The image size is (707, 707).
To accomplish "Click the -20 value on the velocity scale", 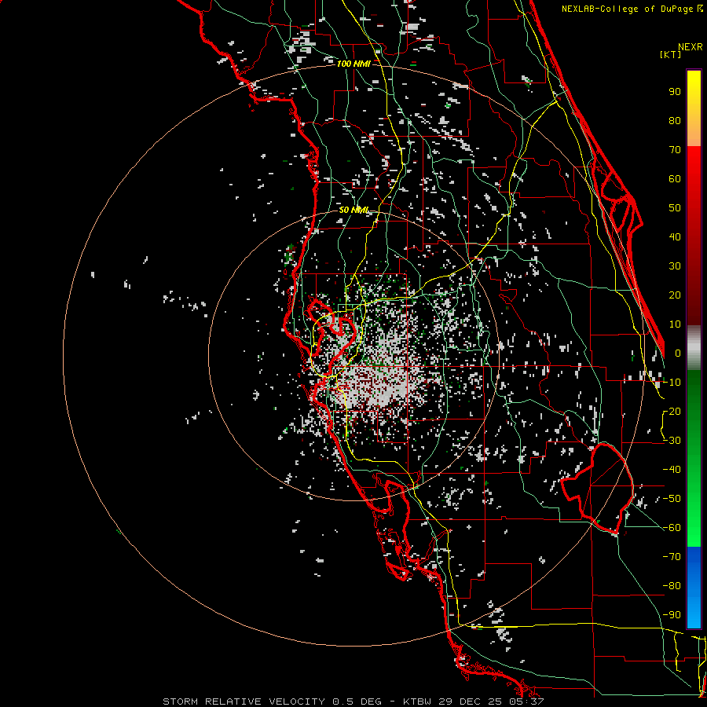I will coord(672,412).
